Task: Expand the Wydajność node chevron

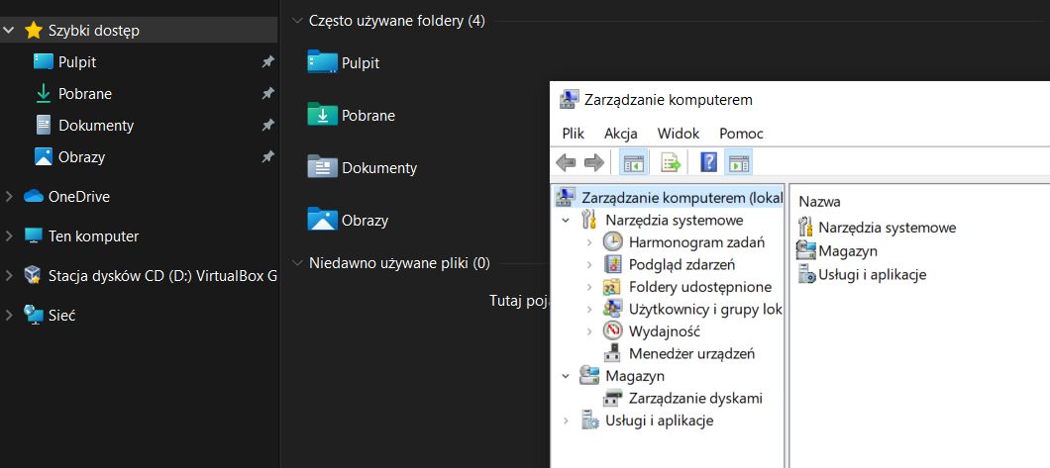Action: point(589,330)
